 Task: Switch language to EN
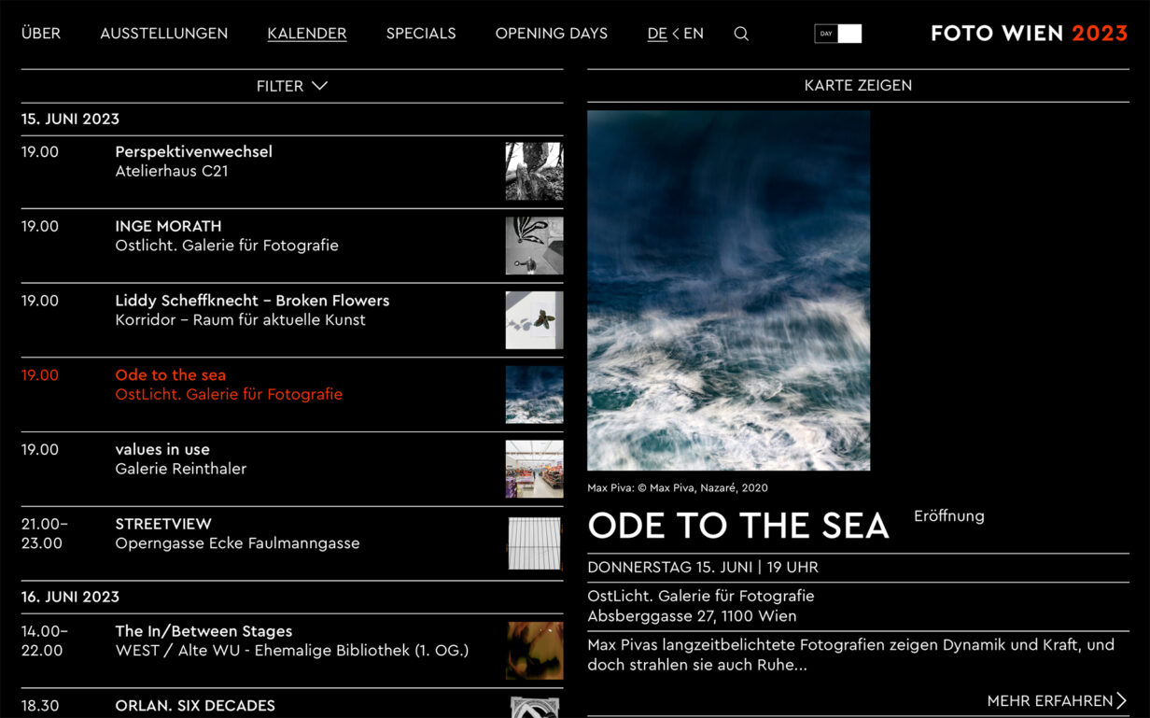coord(694,34)
